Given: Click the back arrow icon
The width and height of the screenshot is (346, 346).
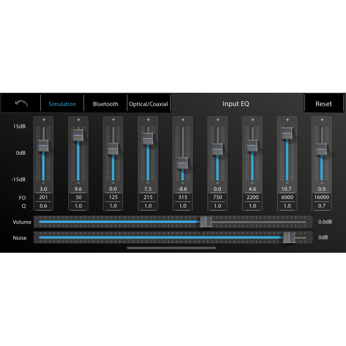Looking at the screenshot, I should coord(21,103).
